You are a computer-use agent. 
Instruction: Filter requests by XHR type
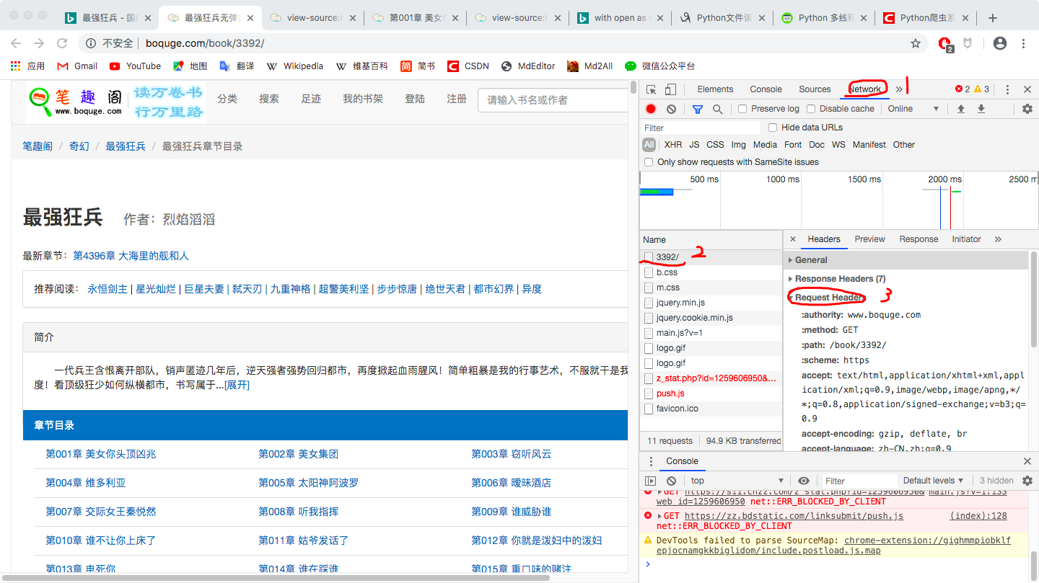[x=673, y=145]
